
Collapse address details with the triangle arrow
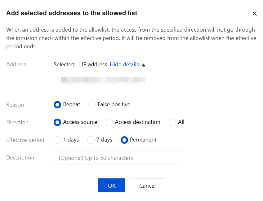144,65
